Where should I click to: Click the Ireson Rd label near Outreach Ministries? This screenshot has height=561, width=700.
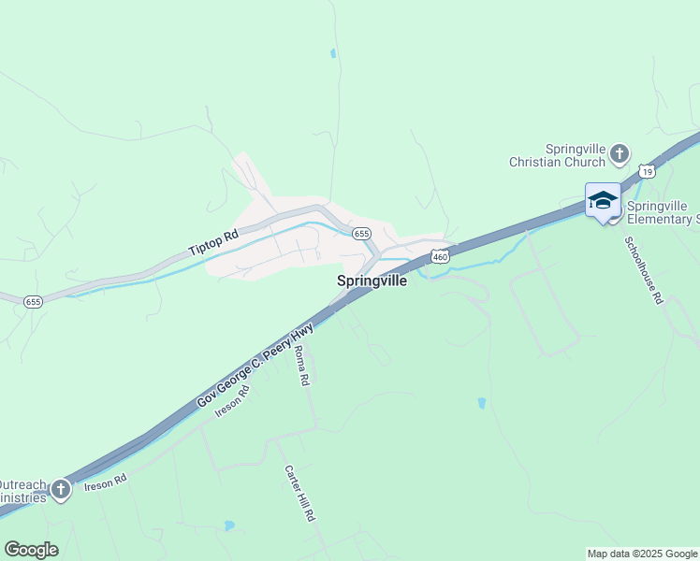(x=106, y=482)
